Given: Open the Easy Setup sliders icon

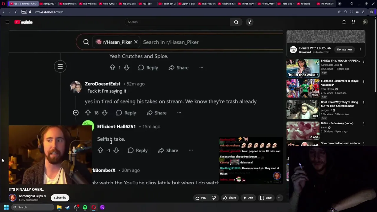Looking at the screenshot, I should pyautogui.click(x=357, y=12).
